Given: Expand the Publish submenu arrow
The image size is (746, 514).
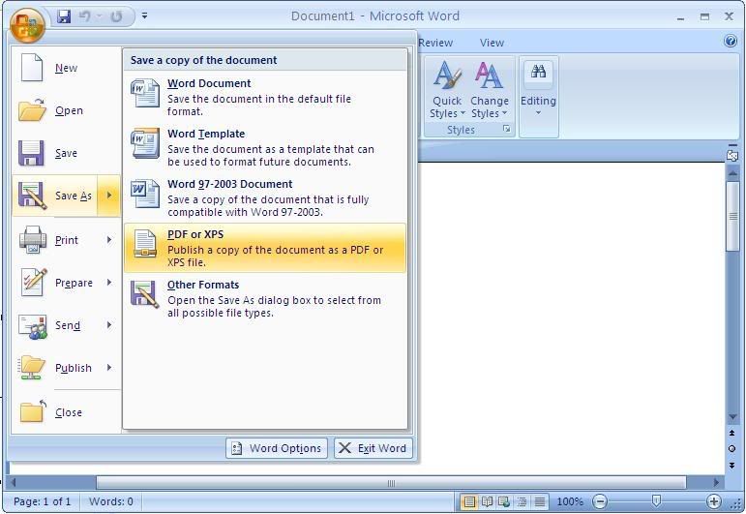Looking at the screenshot, I should tap(109, 368).
